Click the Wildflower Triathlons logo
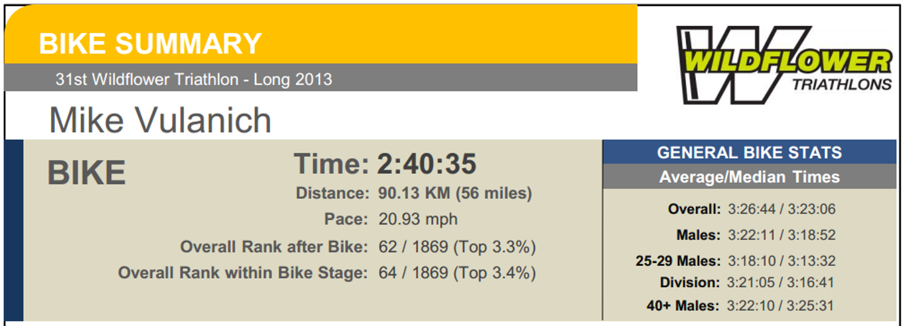The width and height of the screenshot is (907, 326). 784,65
